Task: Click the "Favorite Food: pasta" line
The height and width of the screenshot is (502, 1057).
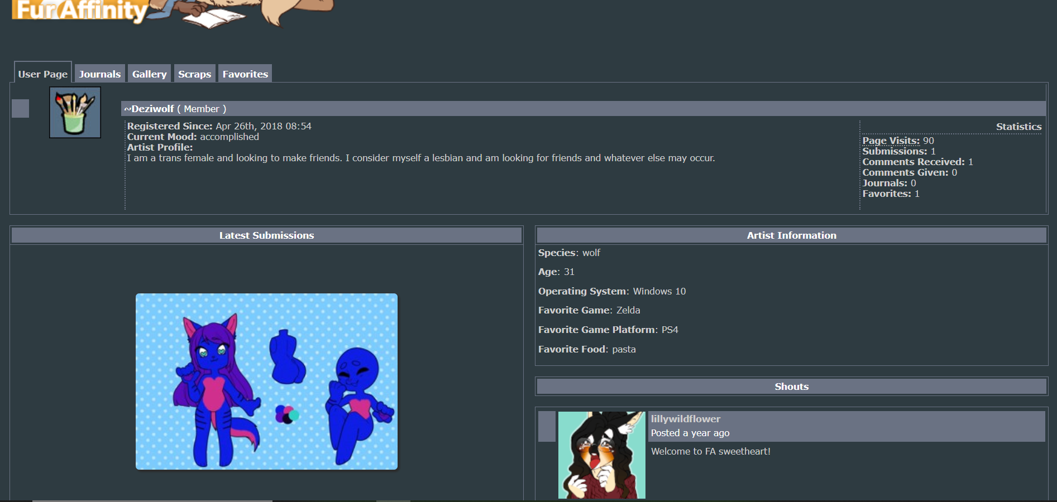Action: click(587, 349)
